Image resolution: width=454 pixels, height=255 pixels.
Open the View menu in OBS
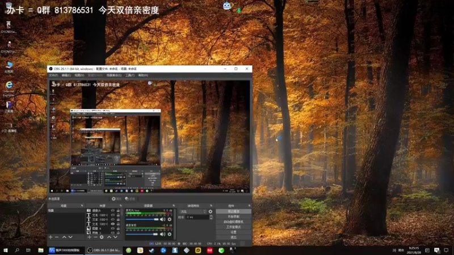[79, 75]
